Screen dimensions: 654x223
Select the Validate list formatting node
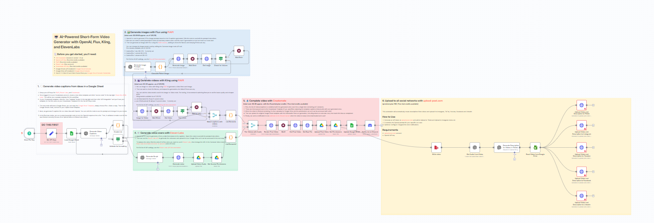118,140
